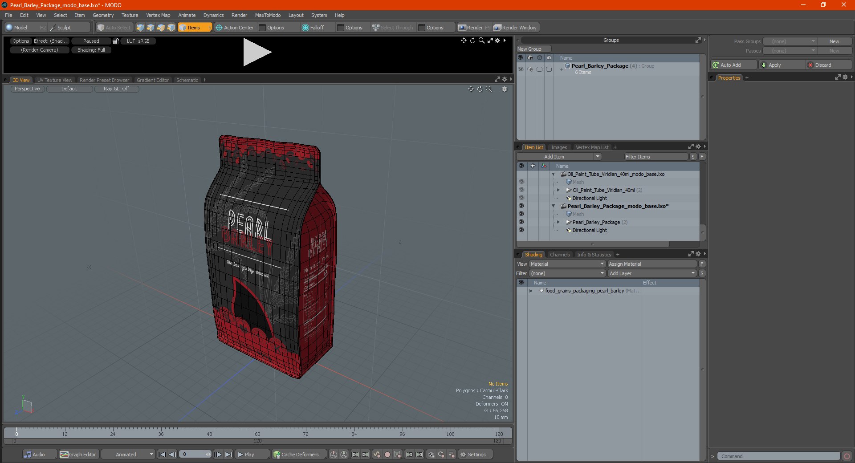Viewport: 855px width, 463px height.
Task: Click Assign Material button
Action: tap(652, 264)
